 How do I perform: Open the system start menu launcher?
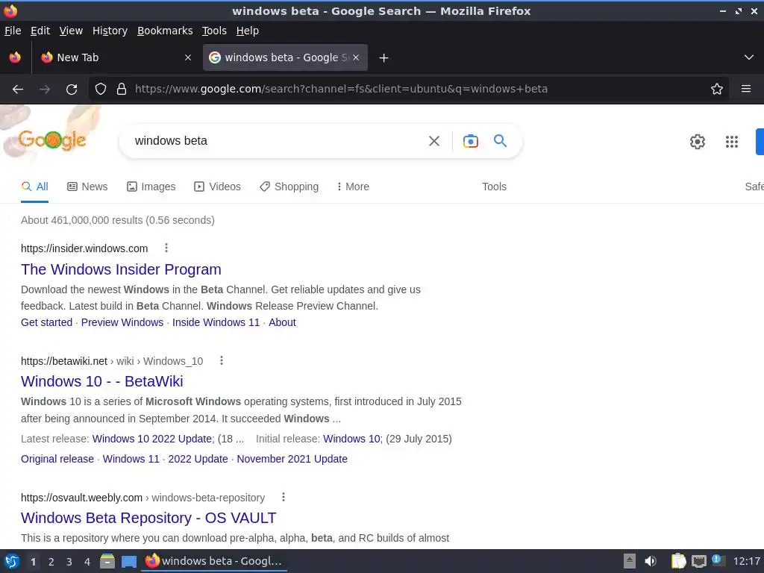[x=12, y=561]
